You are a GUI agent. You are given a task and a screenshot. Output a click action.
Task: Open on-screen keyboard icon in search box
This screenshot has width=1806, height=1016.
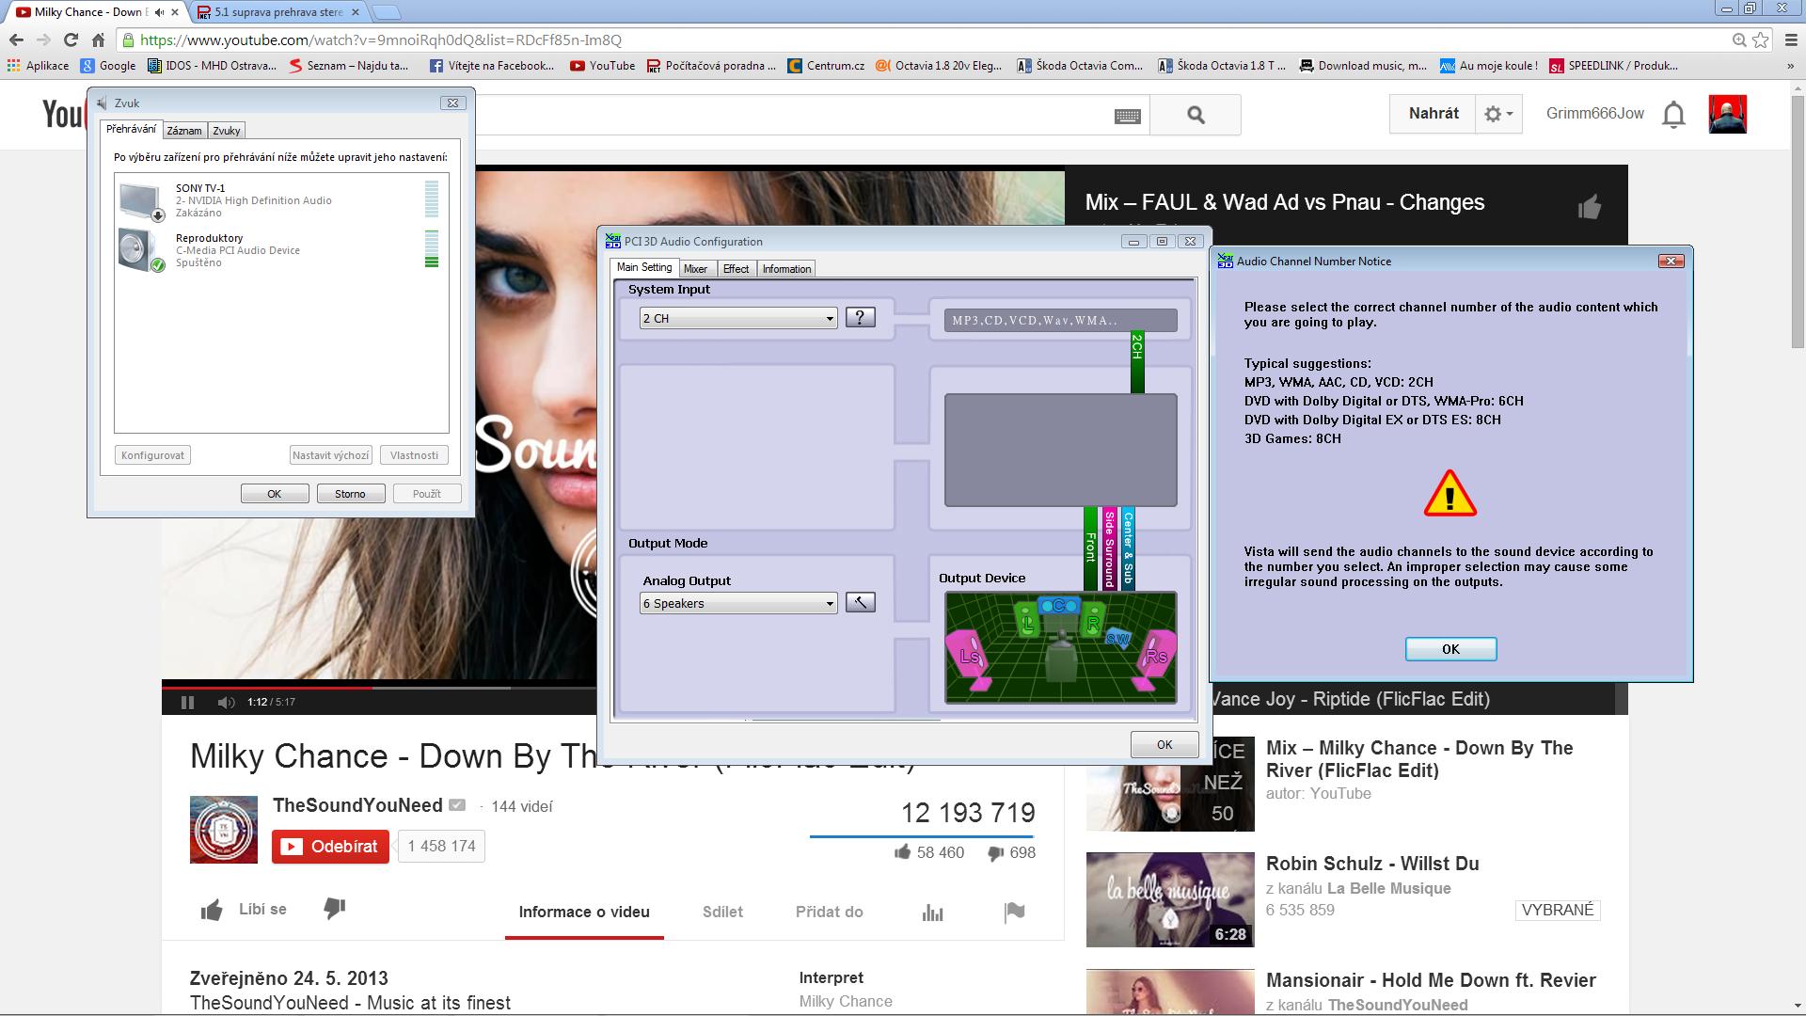(x=1127, y=116)
